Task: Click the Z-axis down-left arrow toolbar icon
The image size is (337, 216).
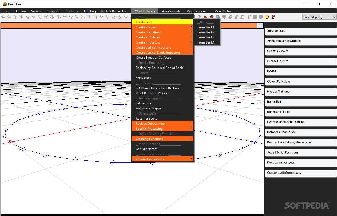Action: (27, 17)
